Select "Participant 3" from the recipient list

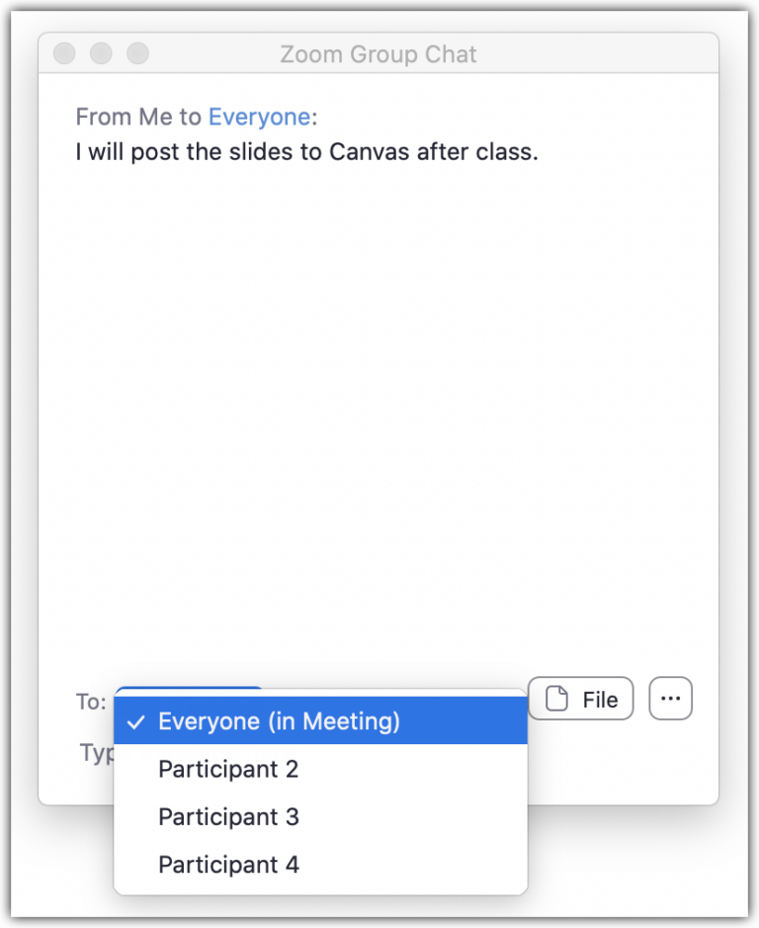(227, 816)
